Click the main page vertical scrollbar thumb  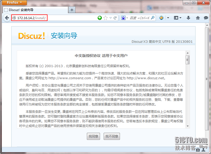click(207, 79)
